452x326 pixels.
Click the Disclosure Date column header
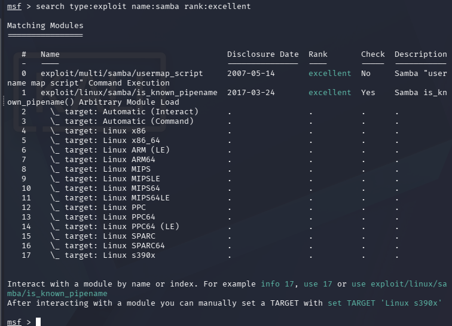click(263, 54)
